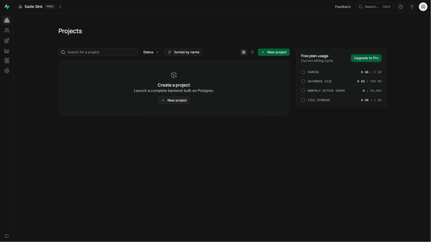
Task: Click the cube icon above Create a project
Action: coord(174,75)
